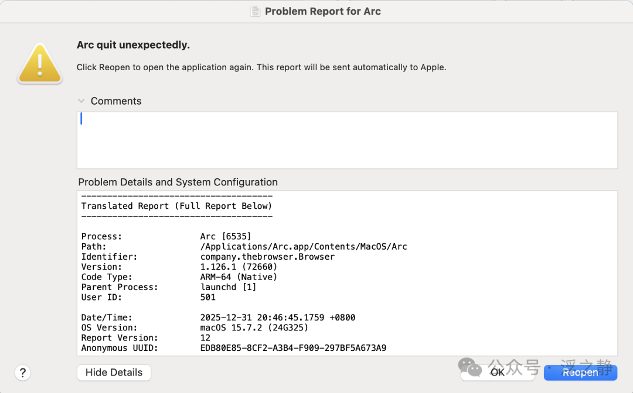Focus the Comments text box
This screenshot has height=393, width=633.
click(347, 140)
